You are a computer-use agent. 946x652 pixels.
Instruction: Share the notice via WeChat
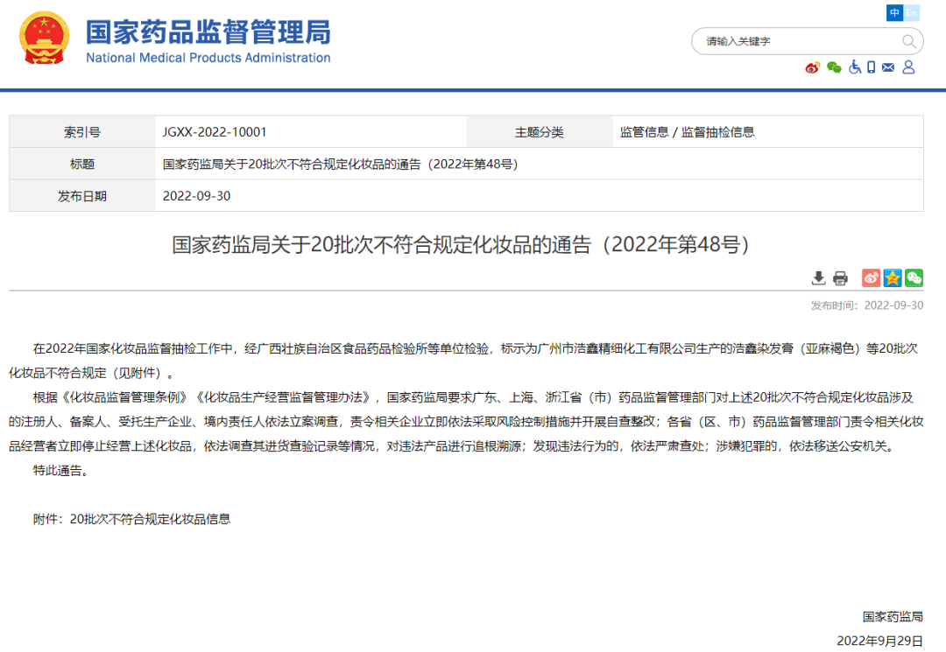coord(914,277)
